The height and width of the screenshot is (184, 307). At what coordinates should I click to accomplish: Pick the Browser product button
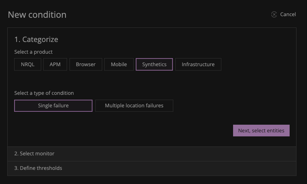pos(86,65)
